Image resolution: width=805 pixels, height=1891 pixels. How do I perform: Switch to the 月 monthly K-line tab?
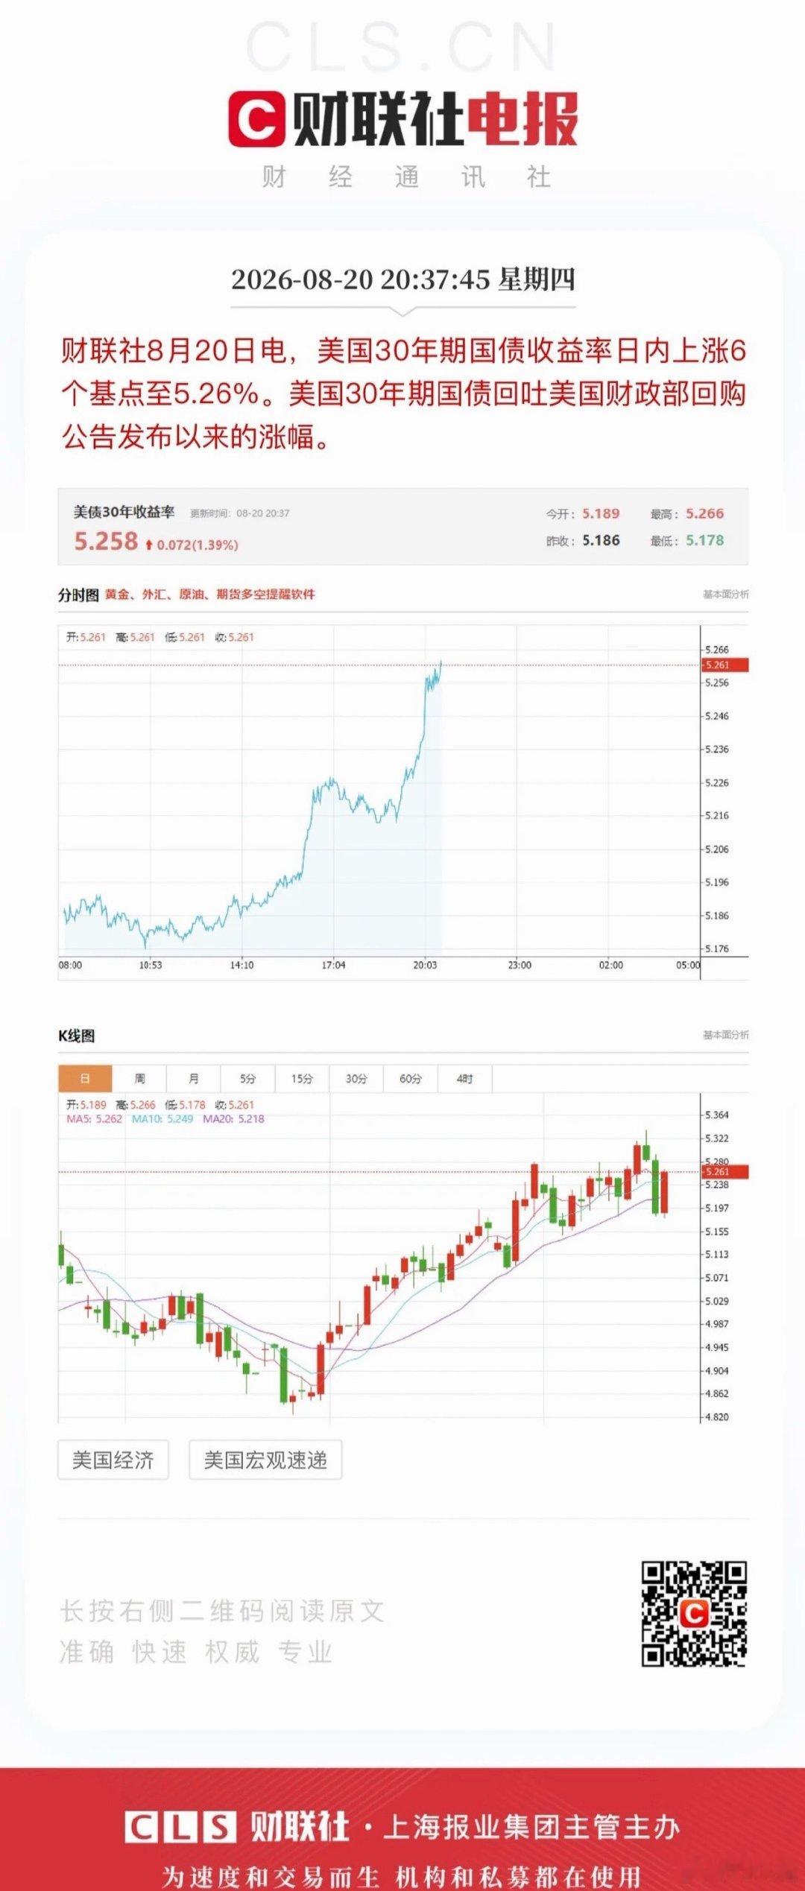click(x=194, y=1078)
